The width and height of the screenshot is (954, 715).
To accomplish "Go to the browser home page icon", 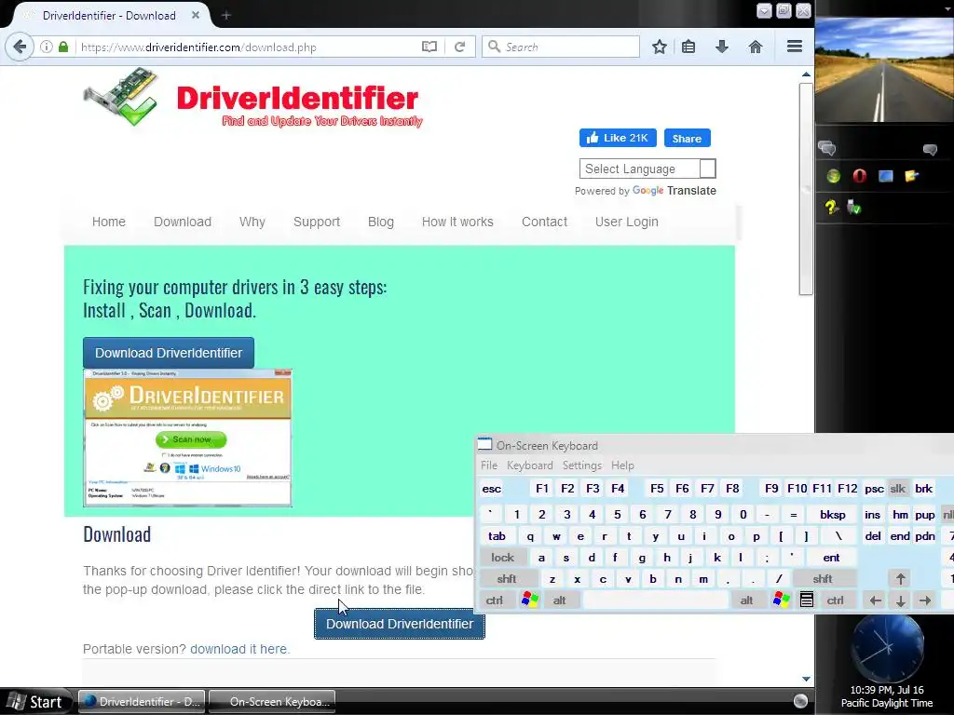I will (755, 47).
